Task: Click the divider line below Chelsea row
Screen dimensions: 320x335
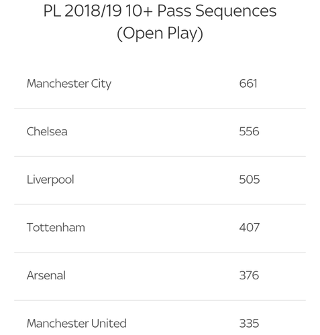Action: 160,156
